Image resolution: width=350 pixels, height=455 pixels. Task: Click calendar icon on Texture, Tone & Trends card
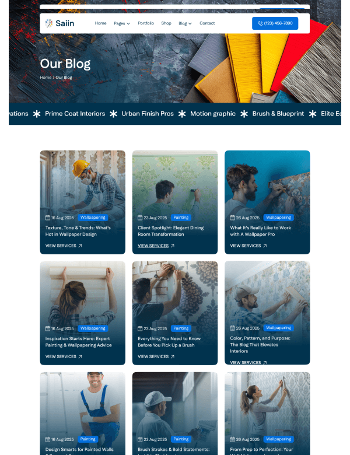coord(48,218)
